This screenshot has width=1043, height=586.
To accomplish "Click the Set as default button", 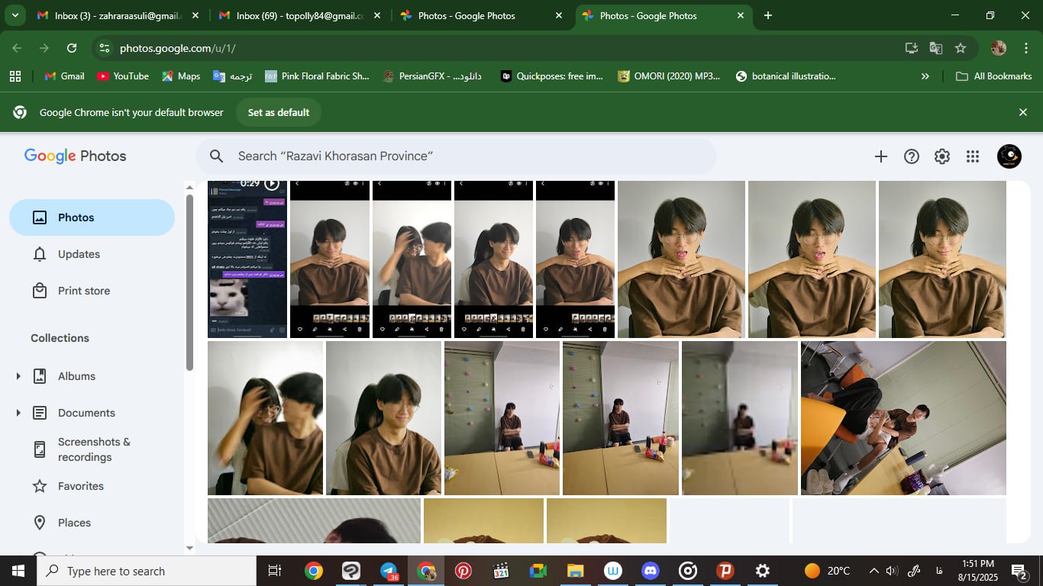I will tap(278, 112).
